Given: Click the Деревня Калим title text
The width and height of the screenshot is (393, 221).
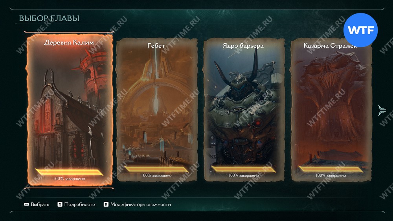Looking at the screenshot, I should point(69,42).
